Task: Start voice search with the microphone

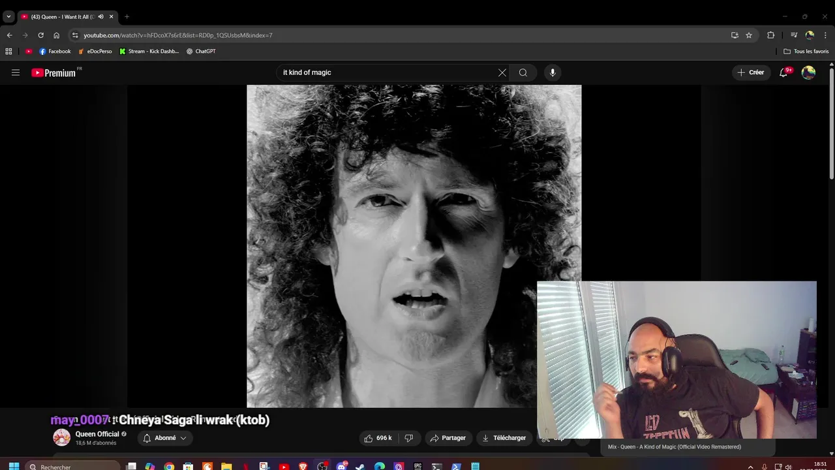Action: coord(553,72)
